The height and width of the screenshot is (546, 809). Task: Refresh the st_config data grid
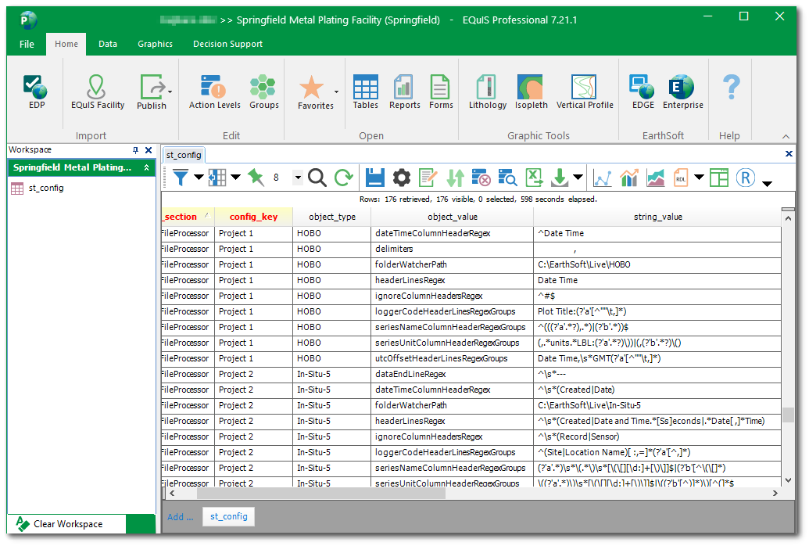coord(344,178)
